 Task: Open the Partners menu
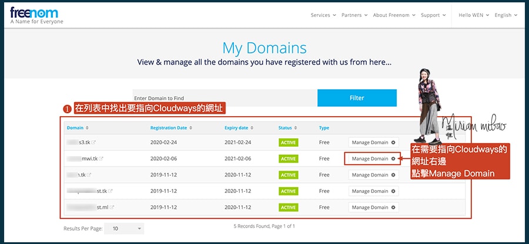[x=354, y=15]
